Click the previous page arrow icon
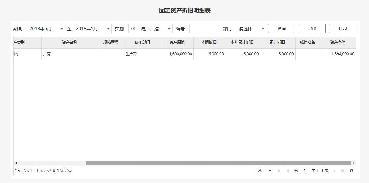 pos(287,170)
